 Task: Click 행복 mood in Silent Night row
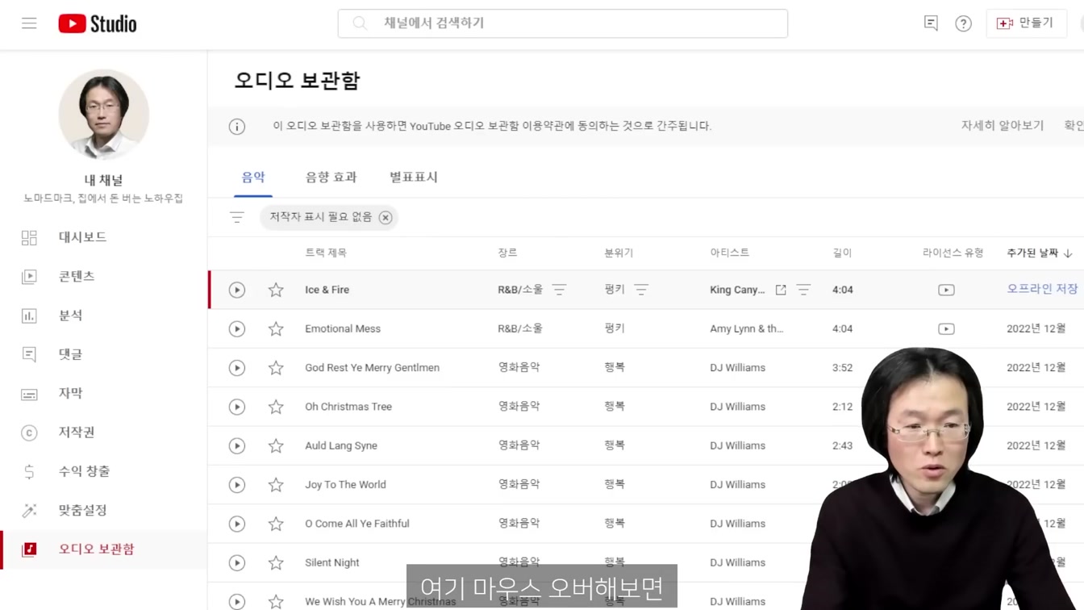pyautogui.click(x=615, y=562)
